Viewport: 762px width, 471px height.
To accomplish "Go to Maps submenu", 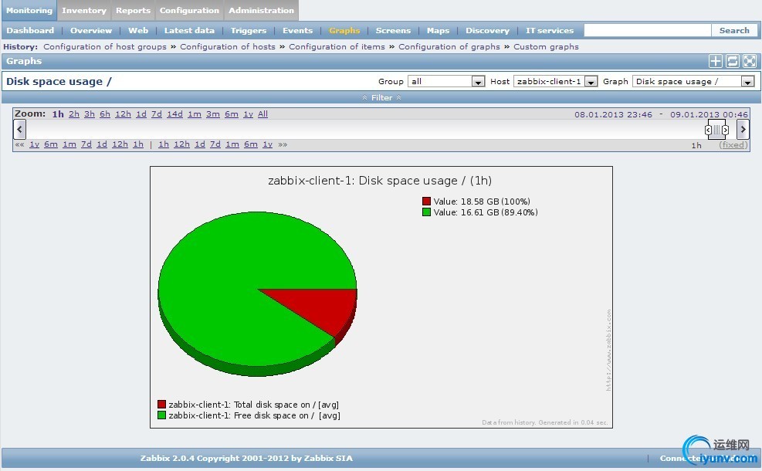I will (438, 30).
